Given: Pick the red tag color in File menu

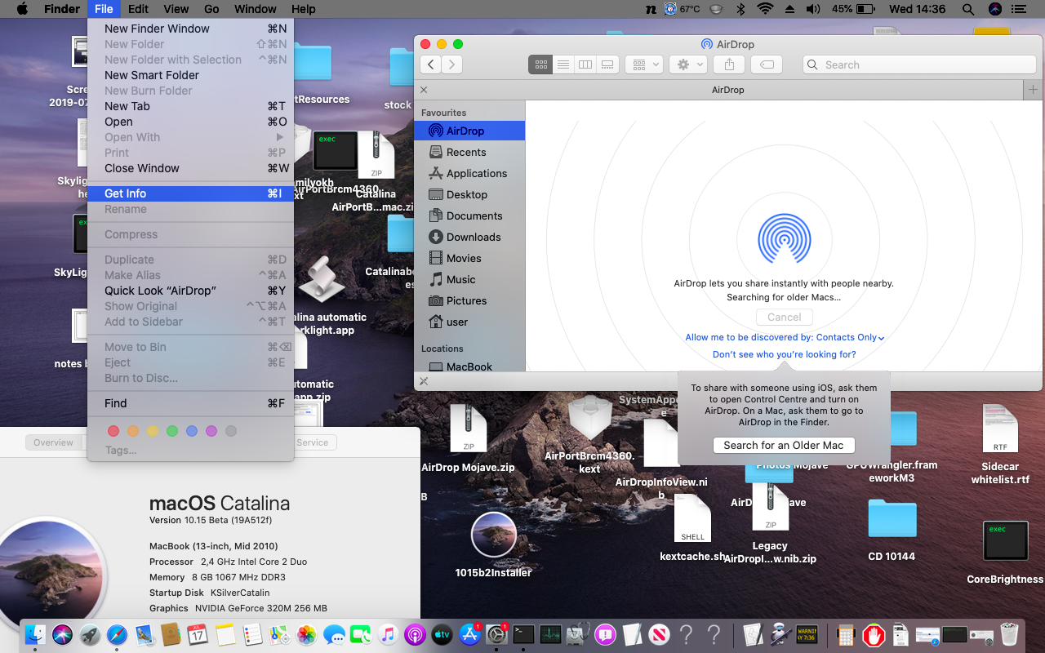Looking at the screenshot, I should coord(113,431).
